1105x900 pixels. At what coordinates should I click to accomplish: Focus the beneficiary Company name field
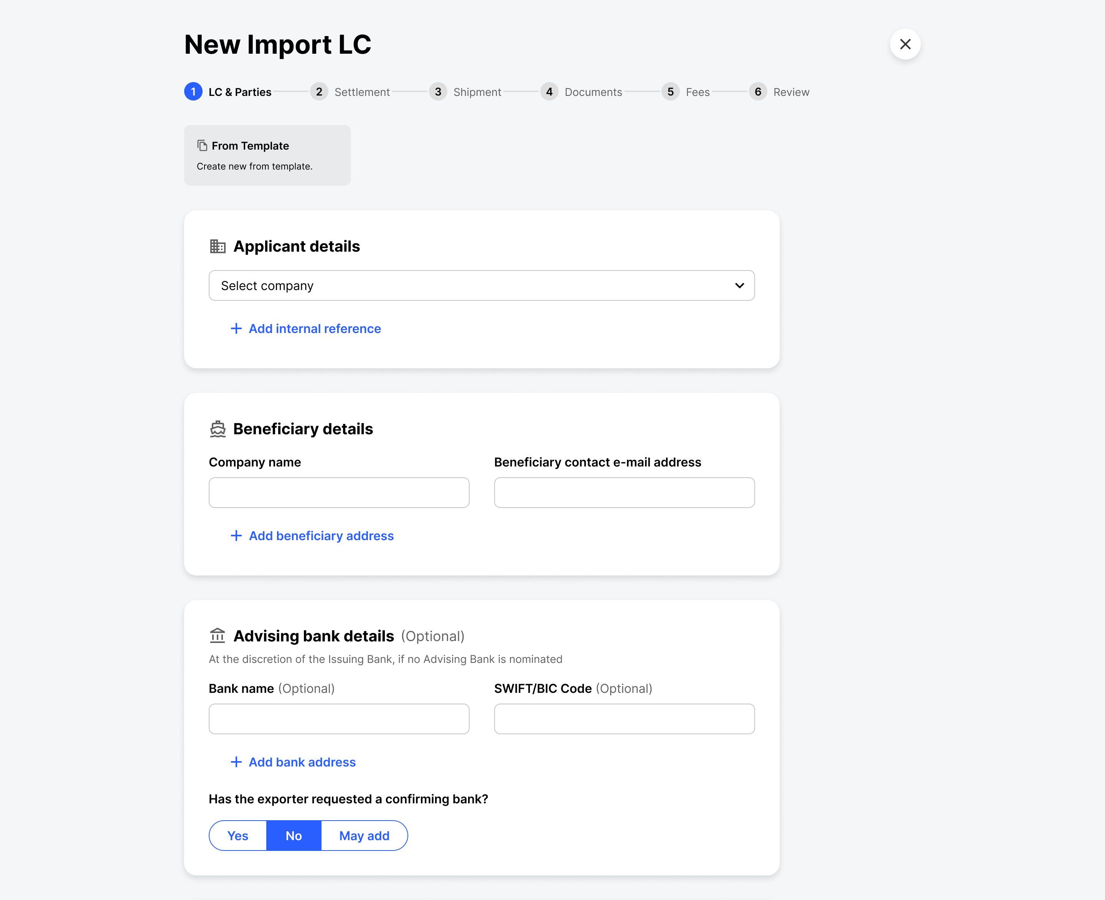339,493
